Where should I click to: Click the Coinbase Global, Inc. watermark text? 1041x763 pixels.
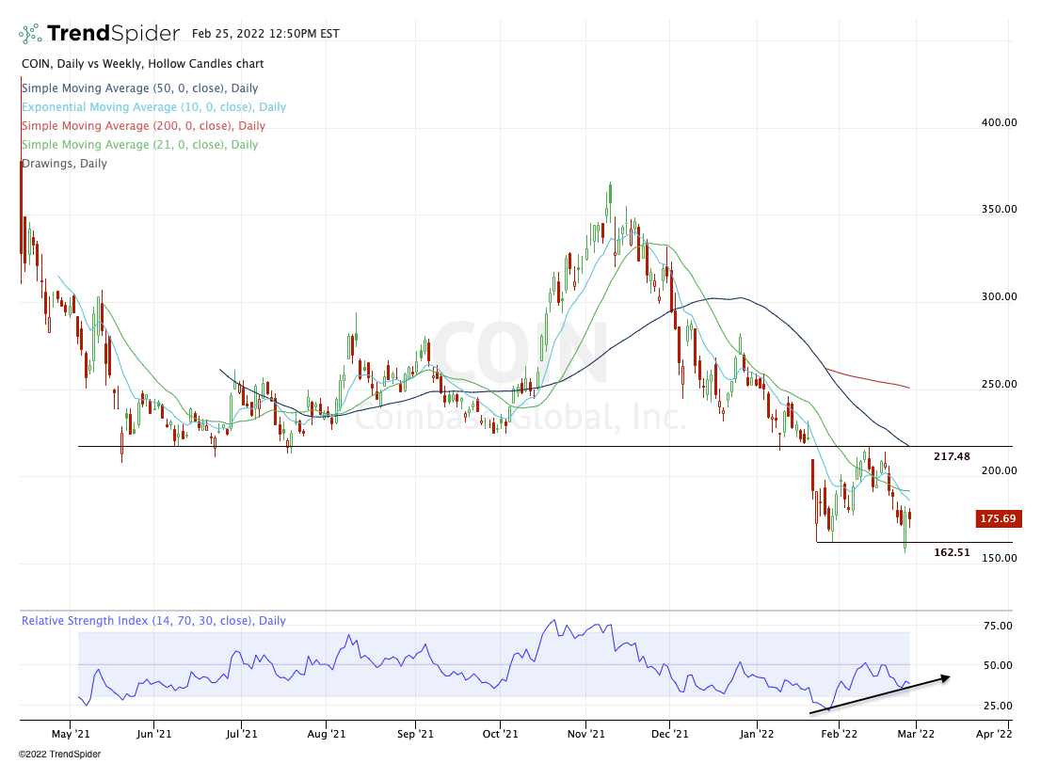[520, 417]
